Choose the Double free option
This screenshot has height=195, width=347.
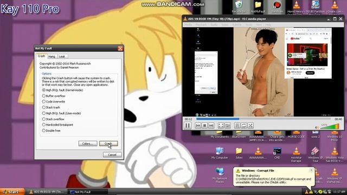tap(43, 131)
